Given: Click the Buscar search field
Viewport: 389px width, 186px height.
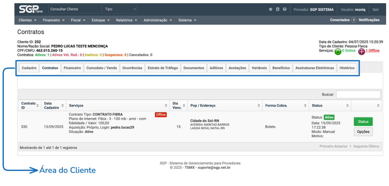Looking at the screenshot, I should pos(358,94).
